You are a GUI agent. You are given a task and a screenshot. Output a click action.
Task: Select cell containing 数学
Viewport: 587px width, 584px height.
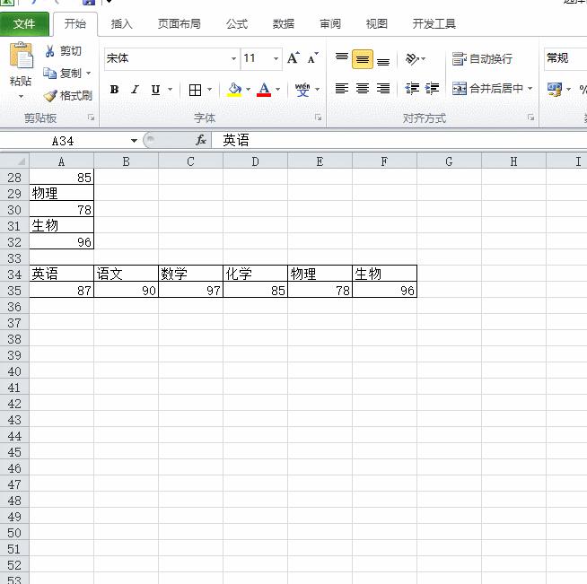pyautogui.click(x=190, y=274)
